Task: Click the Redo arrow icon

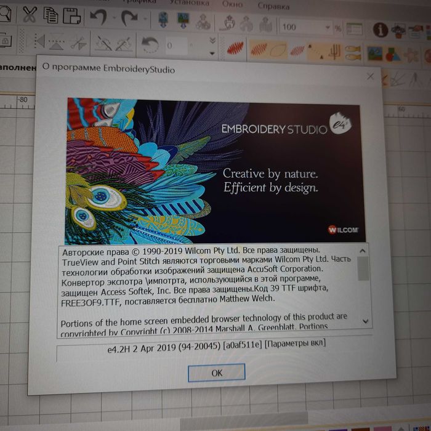Action: pos(129,18)
